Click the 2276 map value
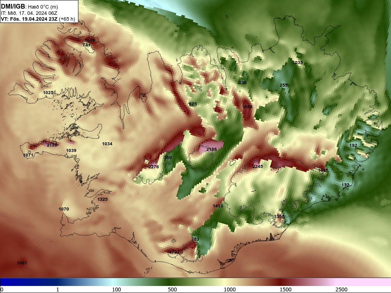 154,167
